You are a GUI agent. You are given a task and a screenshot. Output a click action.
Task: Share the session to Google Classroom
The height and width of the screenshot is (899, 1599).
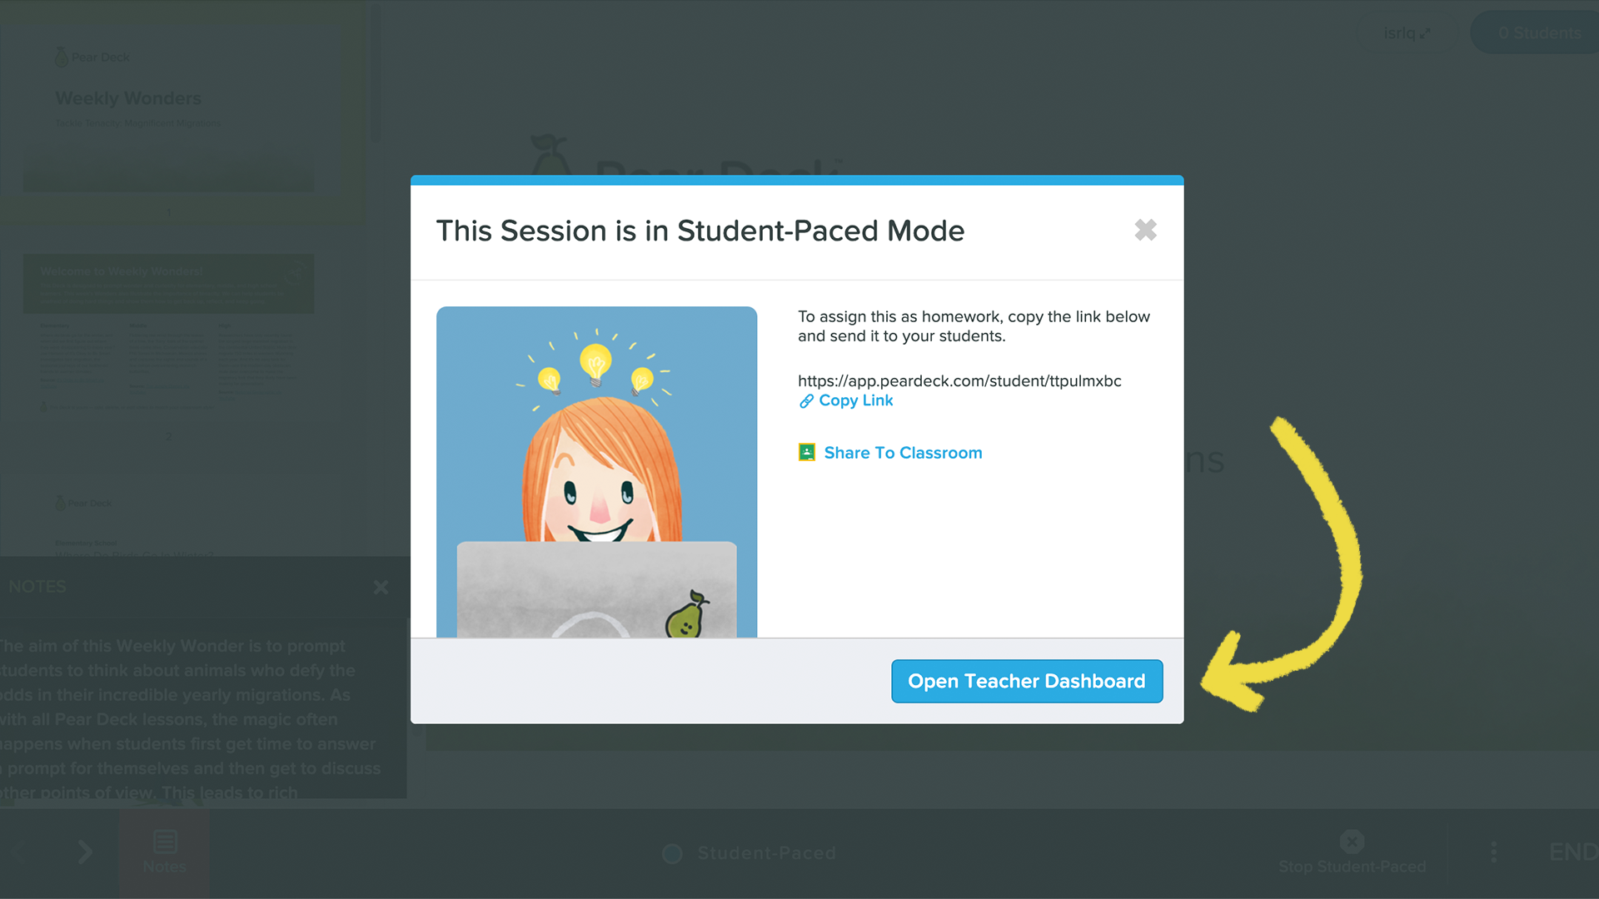[903, 452]
